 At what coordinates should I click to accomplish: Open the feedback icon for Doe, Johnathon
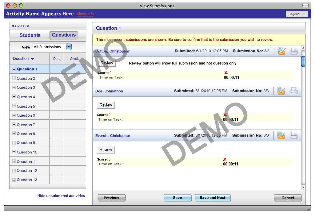[281, 91]
